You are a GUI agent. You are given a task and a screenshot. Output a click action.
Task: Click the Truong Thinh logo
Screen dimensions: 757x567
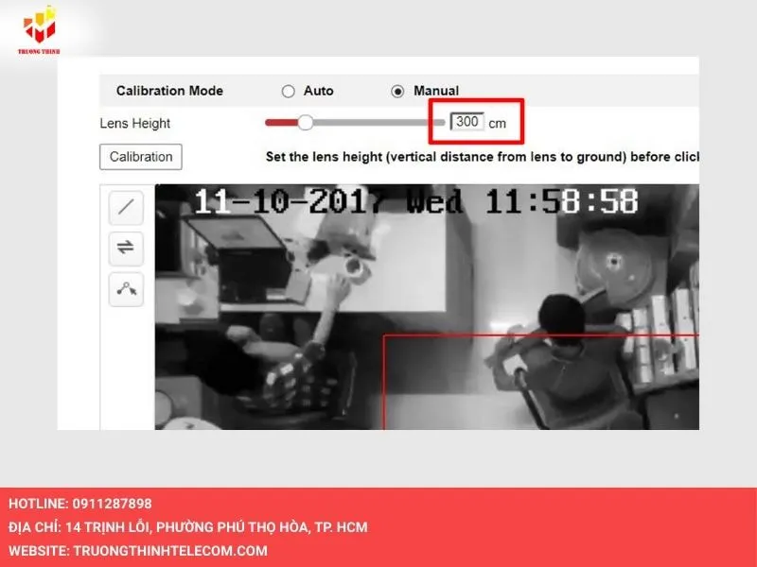[x=39, y=28]
